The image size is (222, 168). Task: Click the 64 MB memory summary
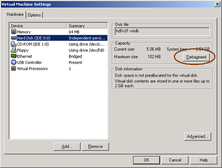point(74,32)
